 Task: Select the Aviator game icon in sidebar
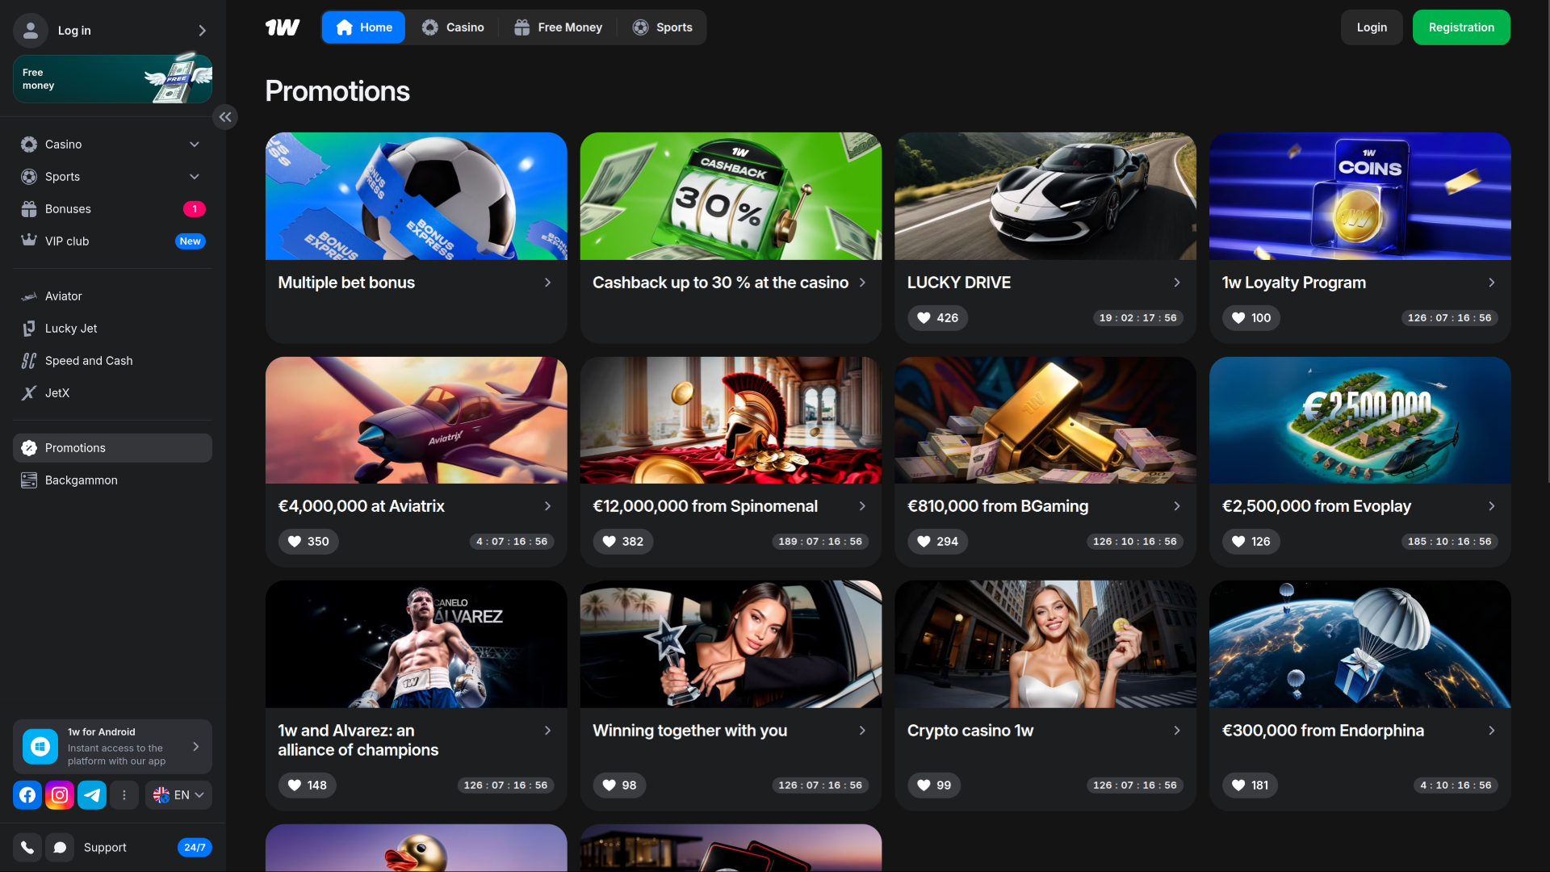[x=29, y=296]
